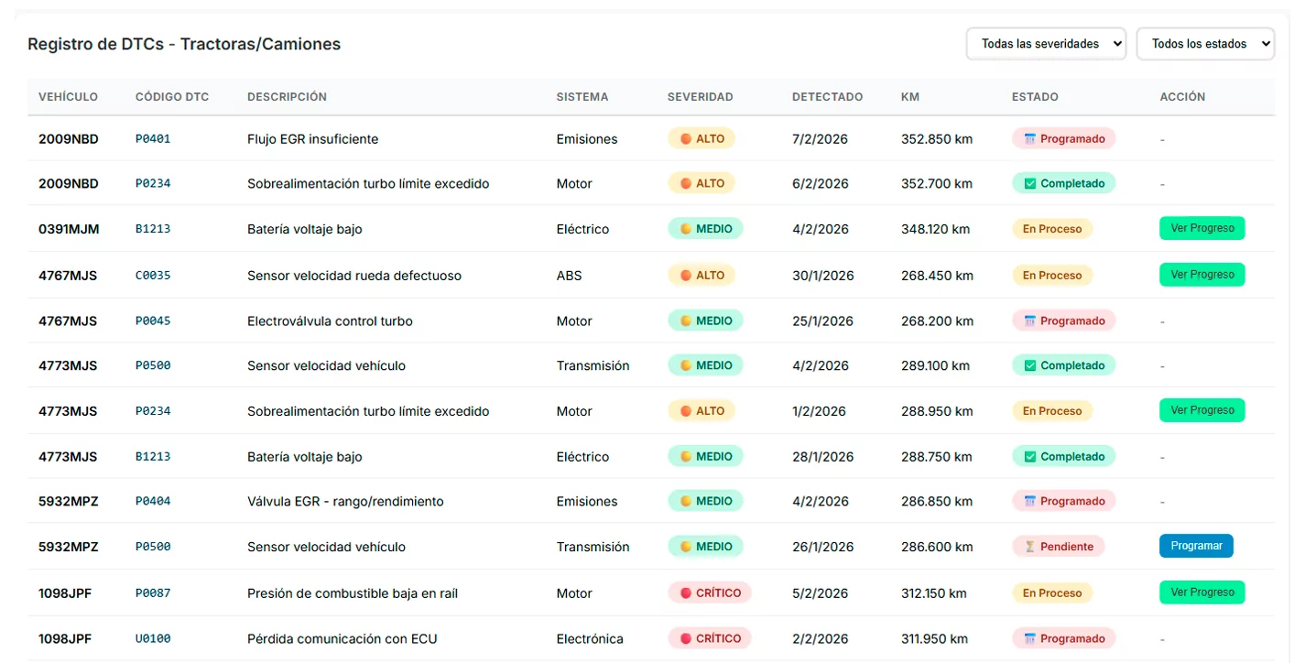Image resolution: width=1305 pixels, height=663 pixels.
Task: Click the Pendiente hourglass badge for 5932MPZ
Action: [x=1058, y=547]
